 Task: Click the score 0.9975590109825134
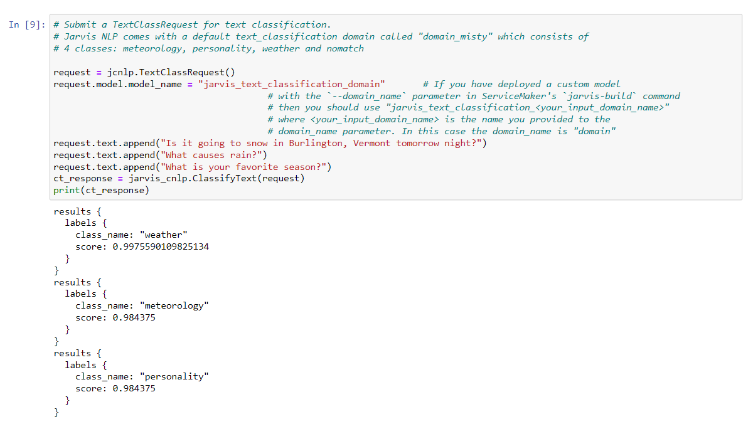click(x=142, y=246)
